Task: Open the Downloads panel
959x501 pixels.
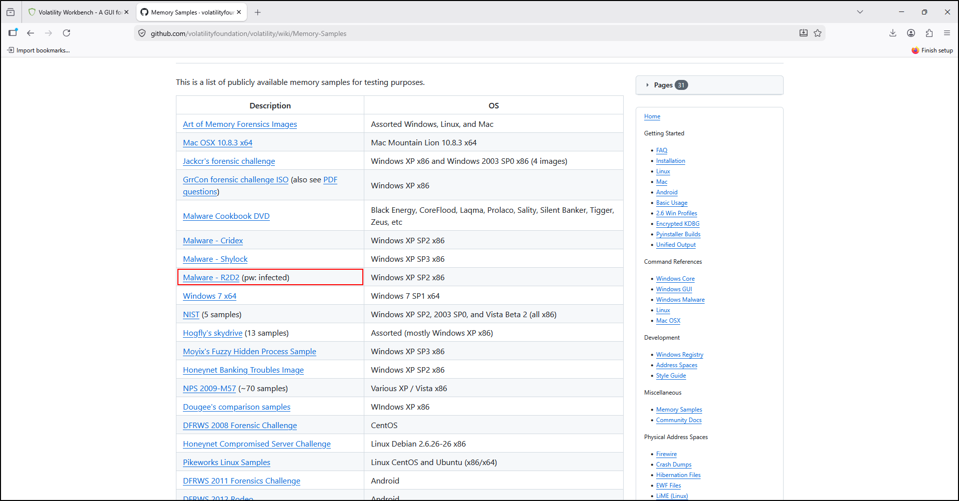Action: [893, 33]
